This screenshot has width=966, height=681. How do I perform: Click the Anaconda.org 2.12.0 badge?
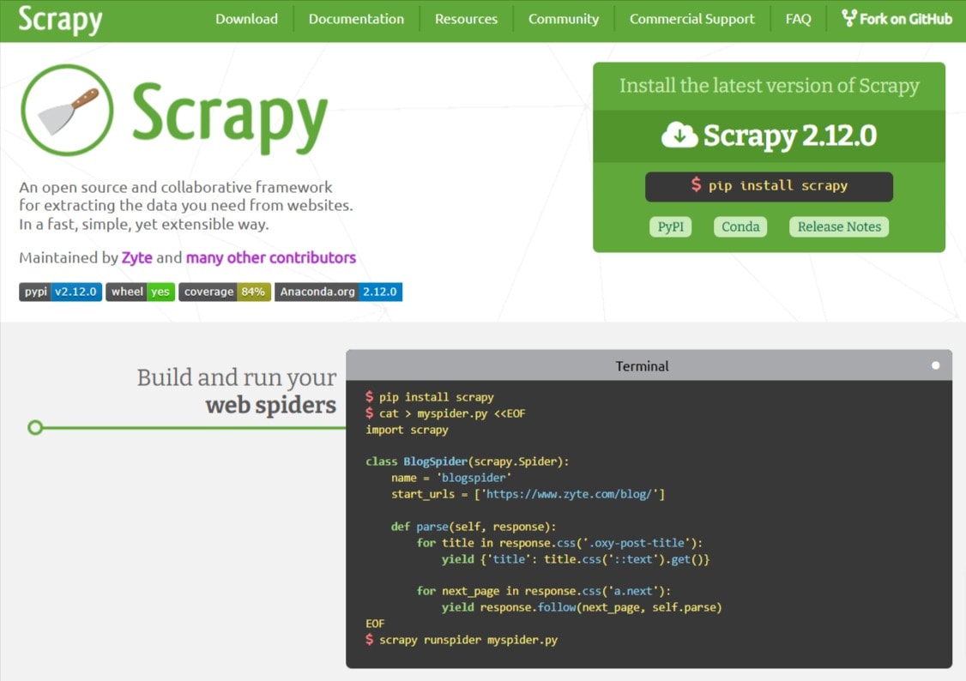[338, 292]
